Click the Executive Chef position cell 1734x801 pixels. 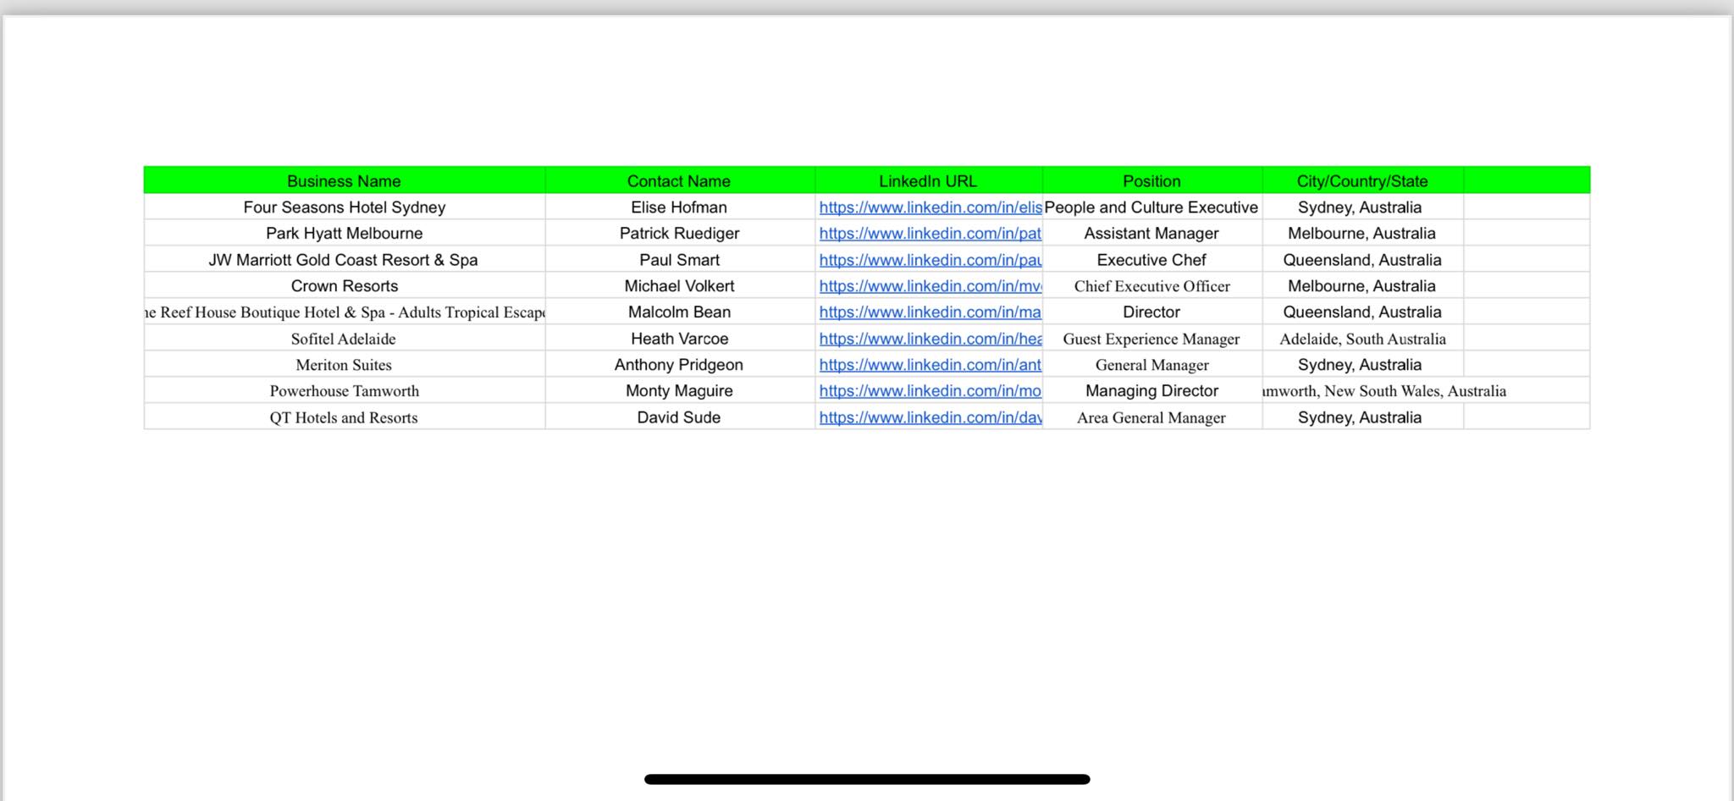click(1152, 260)
